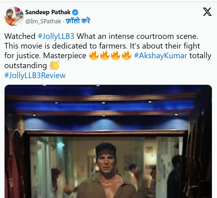Open the #JollyLLB3Review hashtag
Screen dimensions: 217x198
pos(35,75)
